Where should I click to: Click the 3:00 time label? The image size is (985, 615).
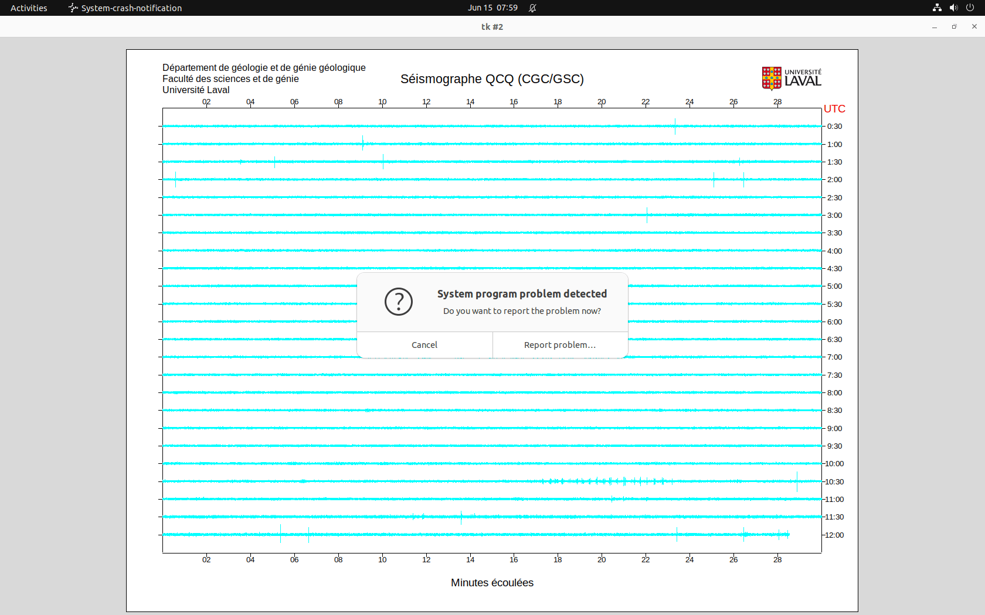click(834, 216)
